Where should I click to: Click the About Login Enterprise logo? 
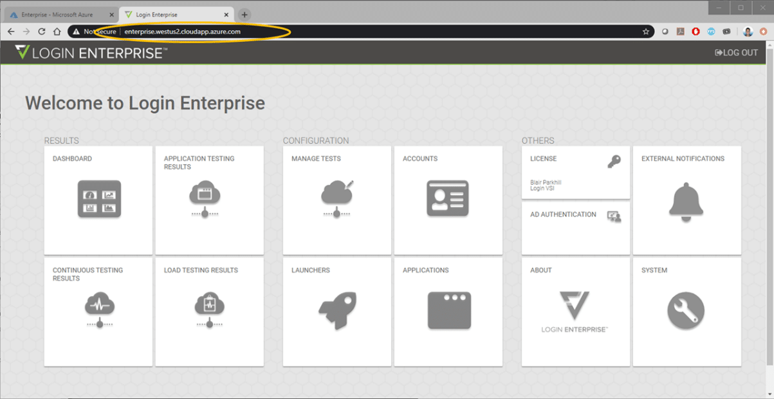pyautogui.click(x=574, y=311)
